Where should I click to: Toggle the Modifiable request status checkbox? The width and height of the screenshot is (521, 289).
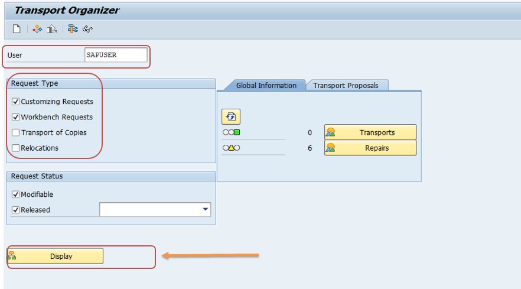(16, 194)
